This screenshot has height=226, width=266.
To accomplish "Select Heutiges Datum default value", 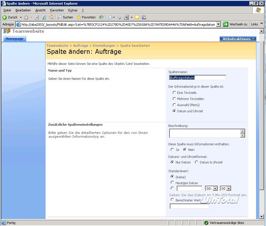I will (172, 182).
